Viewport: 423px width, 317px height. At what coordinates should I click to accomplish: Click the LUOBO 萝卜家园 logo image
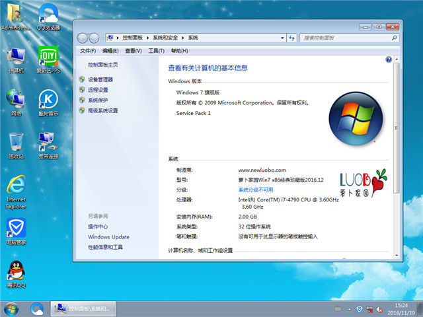364,184
